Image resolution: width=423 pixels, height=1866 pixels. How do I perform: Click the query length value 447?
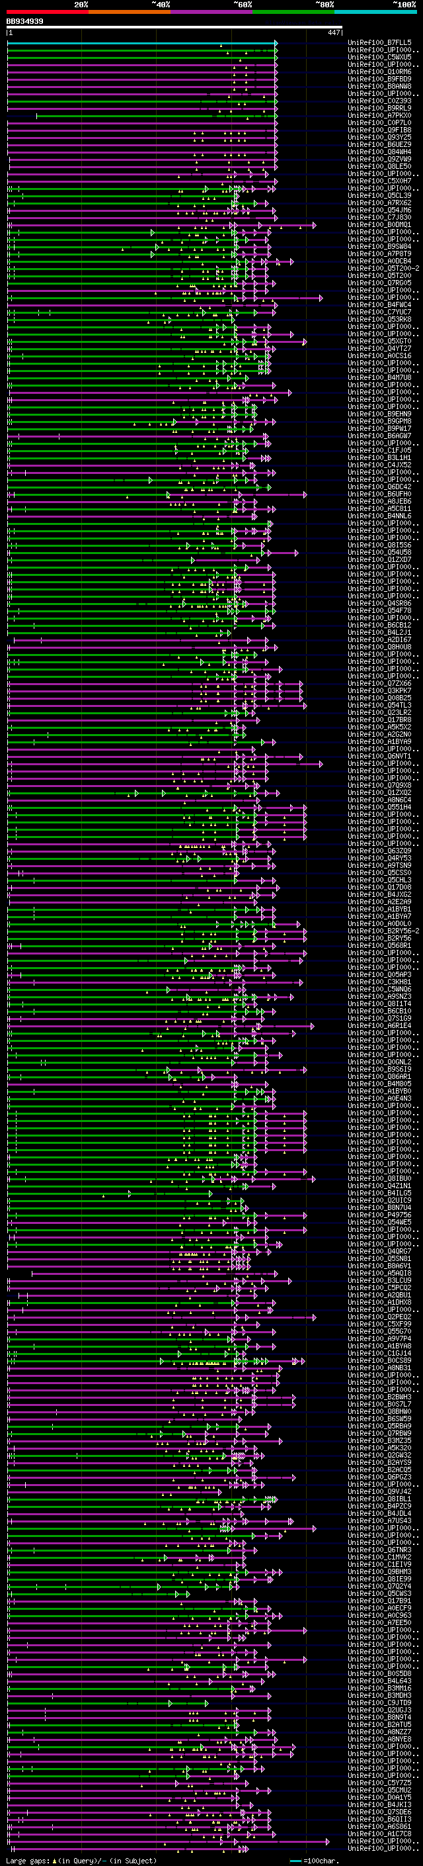coord(333,32)
